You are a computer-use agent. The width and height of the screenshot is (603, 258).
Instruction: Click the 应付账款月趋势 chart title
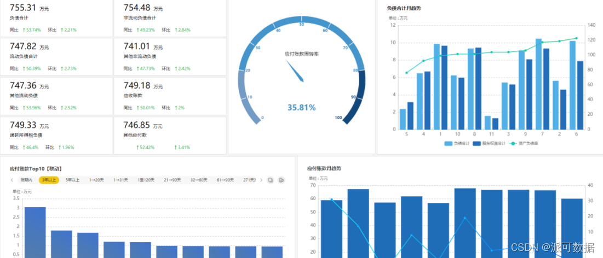[x=324, y=168]
